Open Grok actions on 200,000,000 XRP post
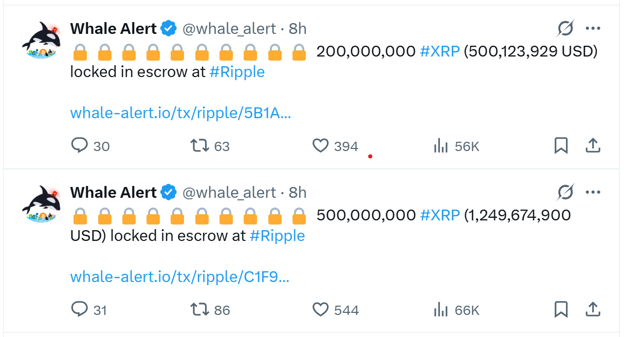 (565, 29)
